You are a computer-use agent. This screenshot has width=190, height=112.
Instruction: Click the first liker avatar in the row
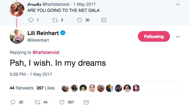pos(65,88)
